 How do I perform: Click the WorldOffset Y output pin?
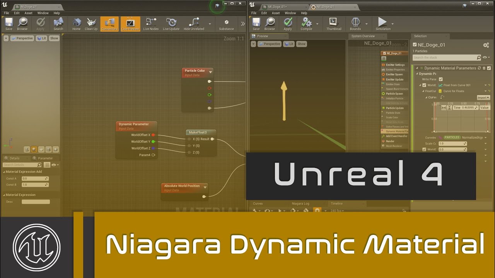153,142
